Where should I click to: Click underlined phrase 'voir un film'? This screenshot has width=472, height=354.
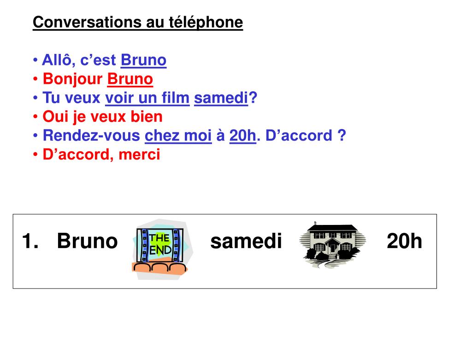tap(147, 98)
